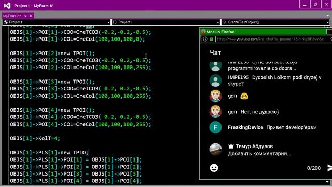Click IMPEL95 username on skype message
332x187 pixels.
point(239,77)
